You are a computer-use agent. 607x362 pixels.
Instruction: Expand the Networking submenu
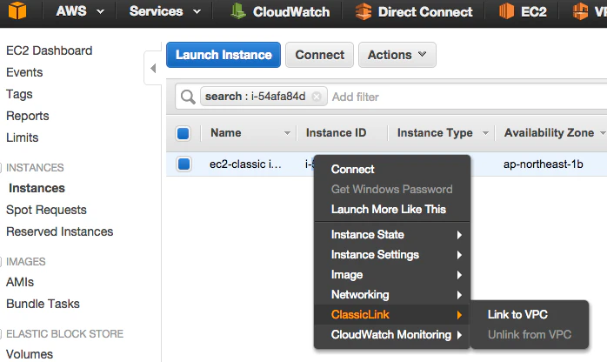click(x=392, y=295)
